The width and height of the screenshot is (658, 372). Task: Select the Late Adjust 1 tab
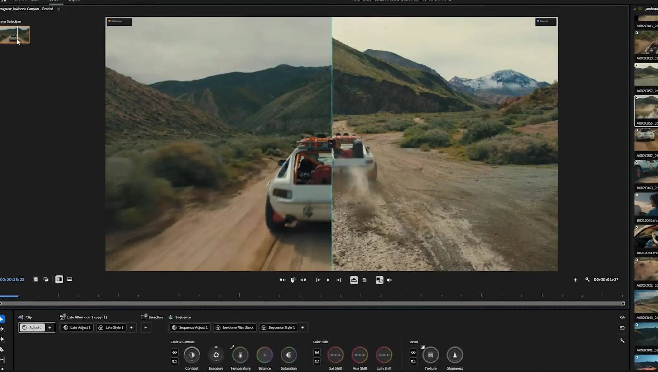pyautogui.click(x=77, y=327)
